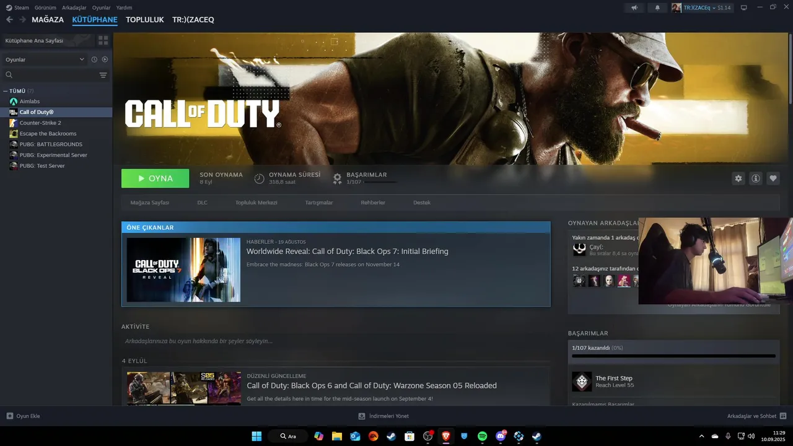The width and height of the screenshot is (793, 446).
Task: Collapse the TÜMÜ games group
Action: [x=4, y=91]
